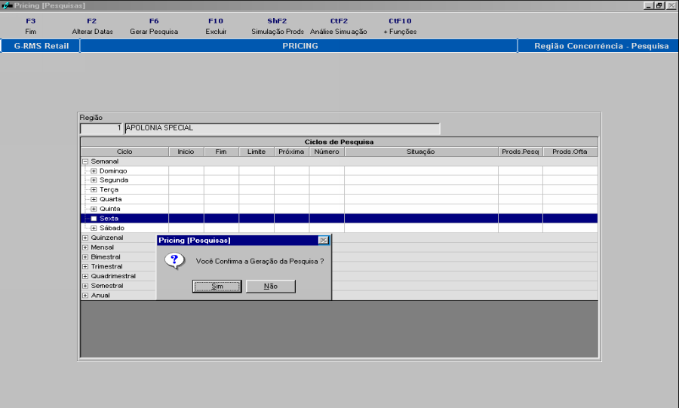Open ShF2 Simulação Prods function
The image size is (679, 408).
tap(277, 26)
